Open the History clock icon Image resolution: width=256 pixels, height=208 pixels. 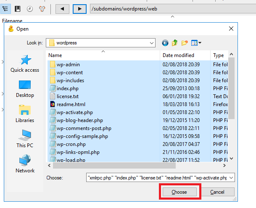30,9
